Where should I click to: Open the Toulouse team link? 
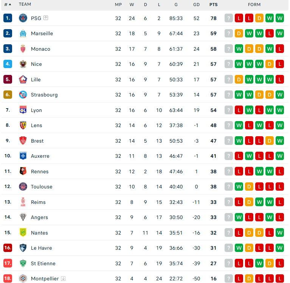click(42, 187)
